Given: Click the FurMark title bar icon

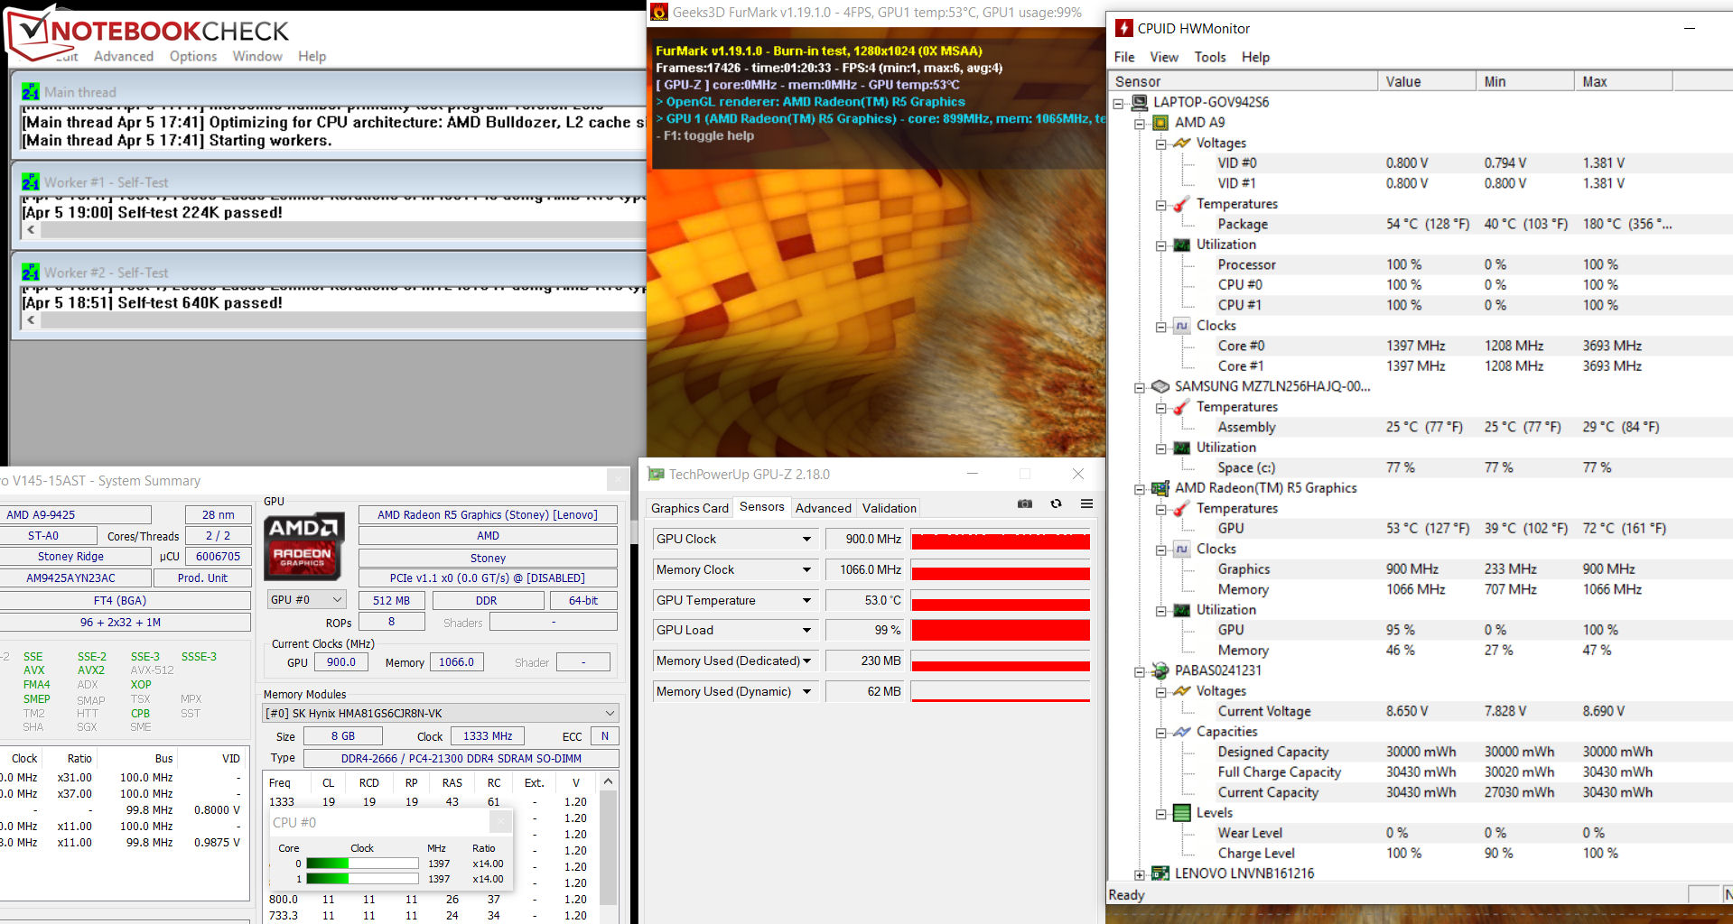Looking at the screenshot, I should point(659,12).
